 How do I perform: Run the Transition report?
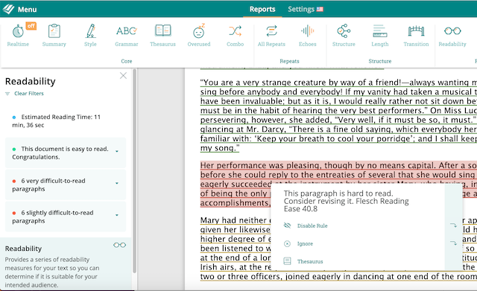tap(416, 35)
